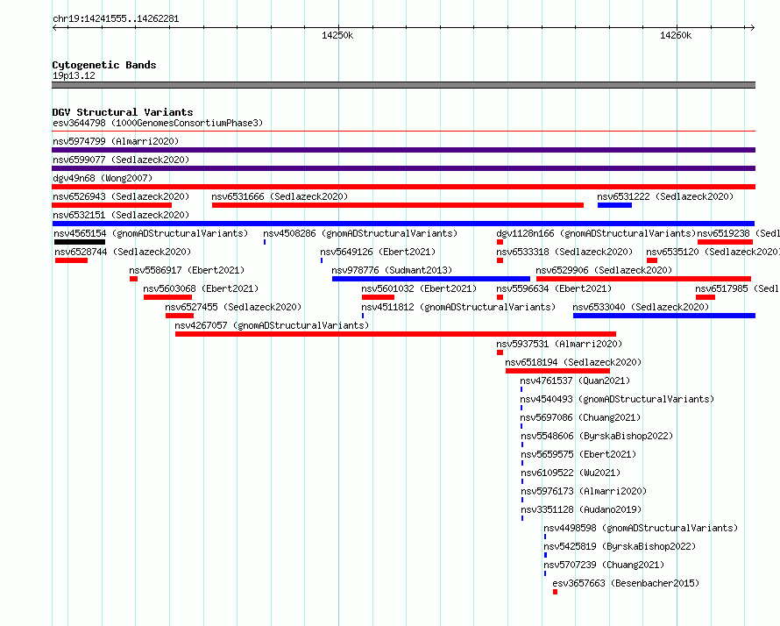Click the dgv1128n166 gnomAD variant label
The width and height of the screenshot is (780, 626).
pos(596,233)
